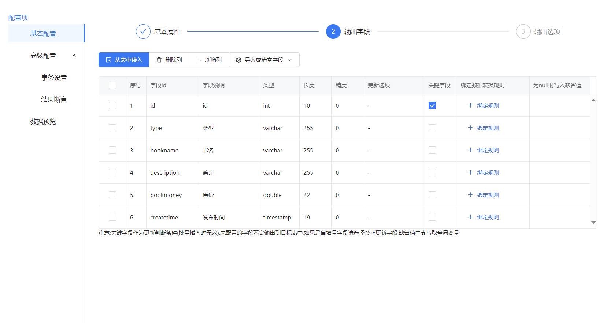This screenshot has width=604, height=323.
Task: Go to the 输出字段 step label
Action: pos(357,32)
